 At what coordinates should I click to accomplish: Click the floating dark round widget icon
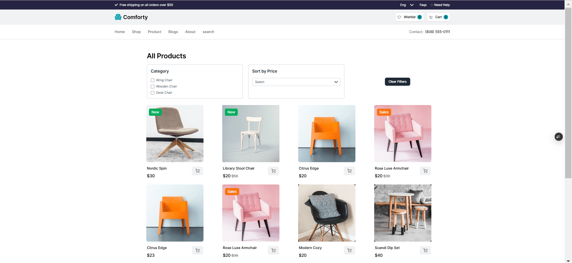point(559,137)
